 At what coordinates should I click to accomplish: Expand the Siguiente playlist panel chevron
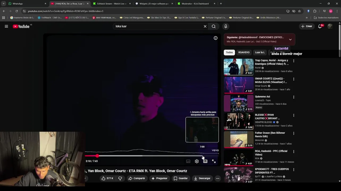290,40
